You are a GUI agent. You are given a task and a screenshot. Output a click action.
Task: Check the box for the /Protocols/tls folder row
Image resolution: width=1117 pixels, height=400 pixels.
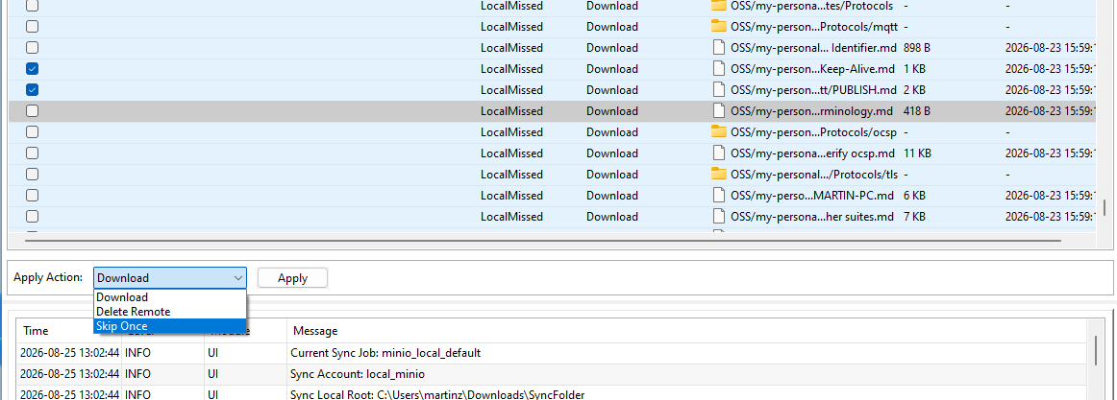tap(32, 174)
